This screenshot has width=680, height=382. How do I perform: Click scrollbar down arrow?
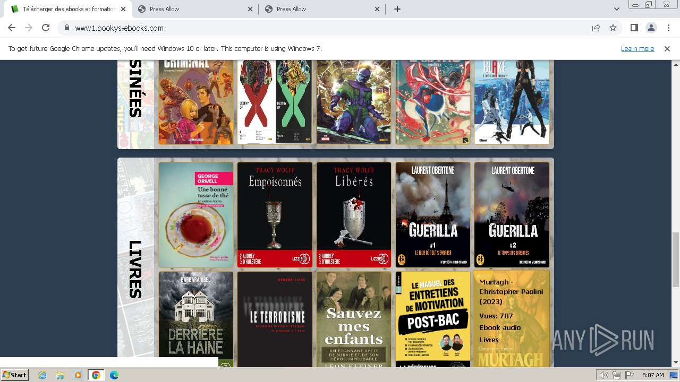(675, 363)
